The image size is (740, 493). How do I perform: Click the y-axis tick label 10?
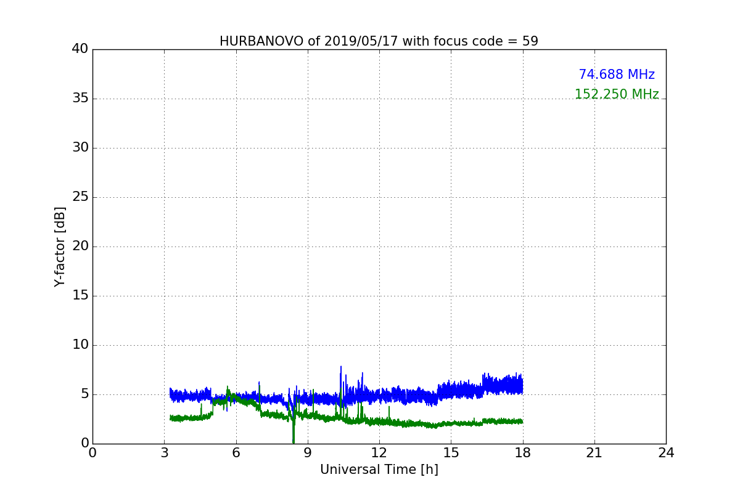[80, 345]
